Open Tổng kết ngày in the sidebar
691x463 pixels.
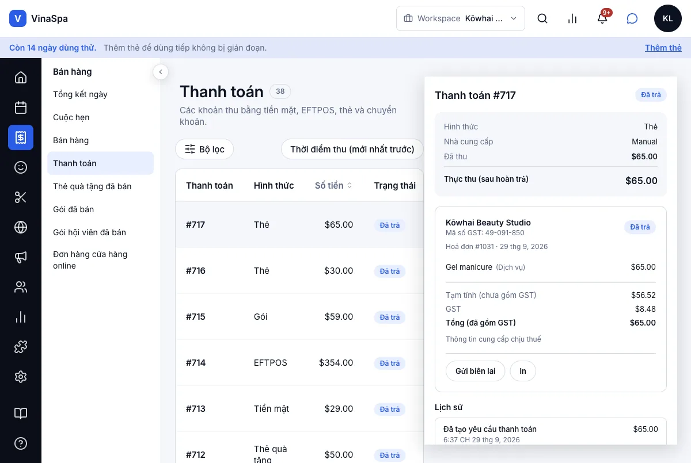[x=100, y=94]
